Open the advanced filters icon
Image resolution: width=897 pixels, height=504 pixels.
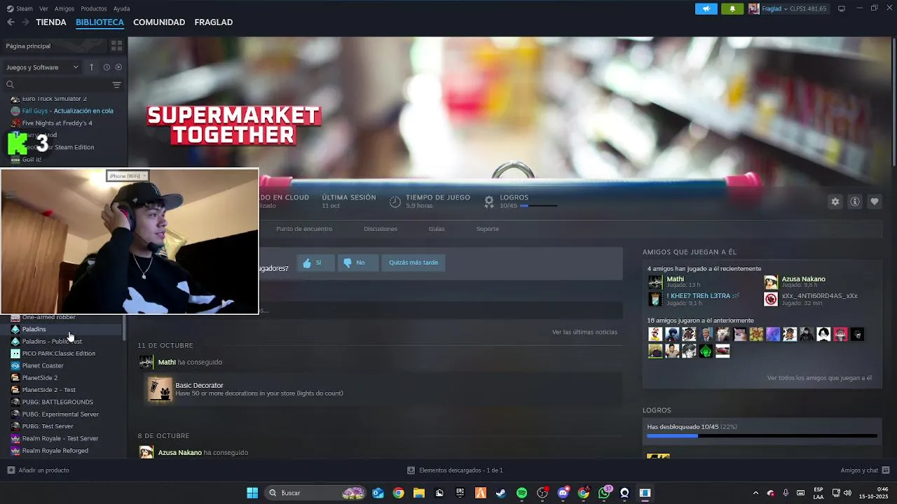tap(116, 85)
